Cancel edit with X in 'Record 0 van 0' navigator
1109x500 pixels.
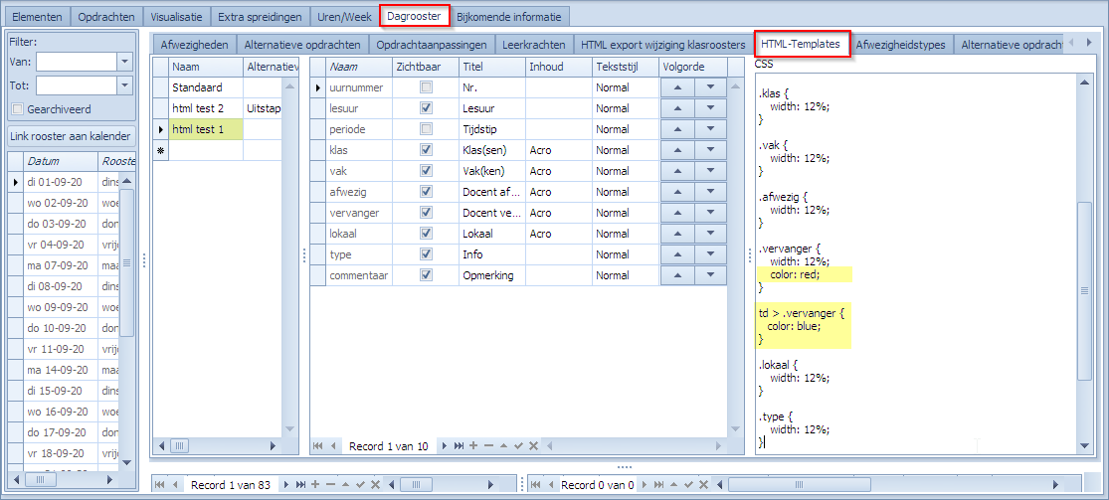[703, 484]
